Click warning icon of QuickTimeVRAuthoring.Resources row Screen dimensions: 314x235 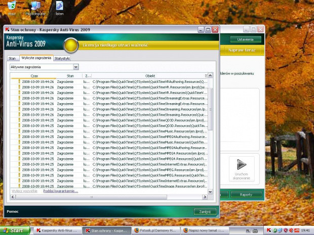19,81
